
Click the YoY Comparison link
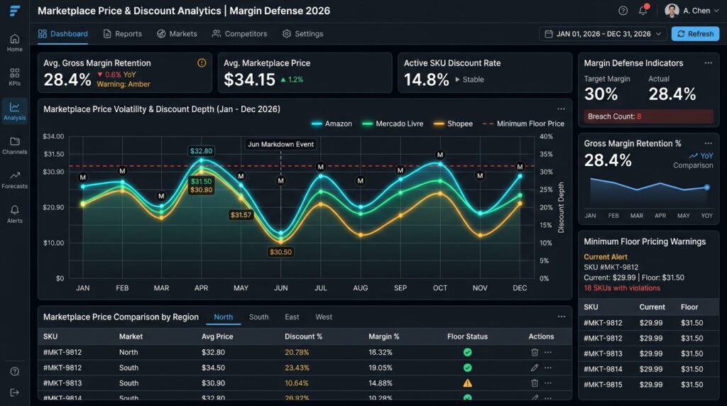(x=693, y=160)
